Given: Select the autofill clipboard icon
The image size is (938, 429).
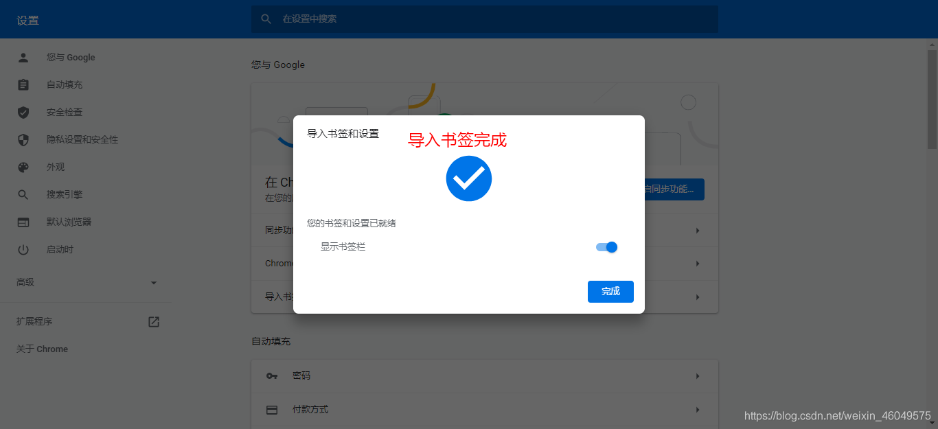Looking at the screenshot, I should [23, 85].
